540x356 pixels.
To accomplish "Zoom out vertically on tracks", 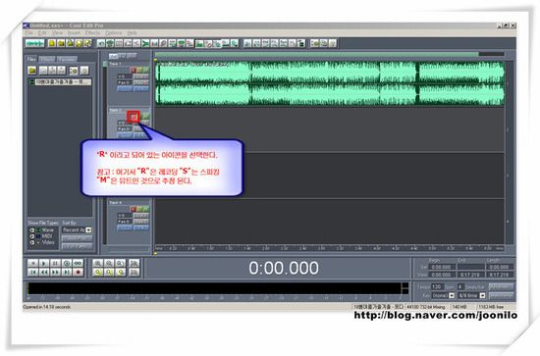I will coord(135,272).
